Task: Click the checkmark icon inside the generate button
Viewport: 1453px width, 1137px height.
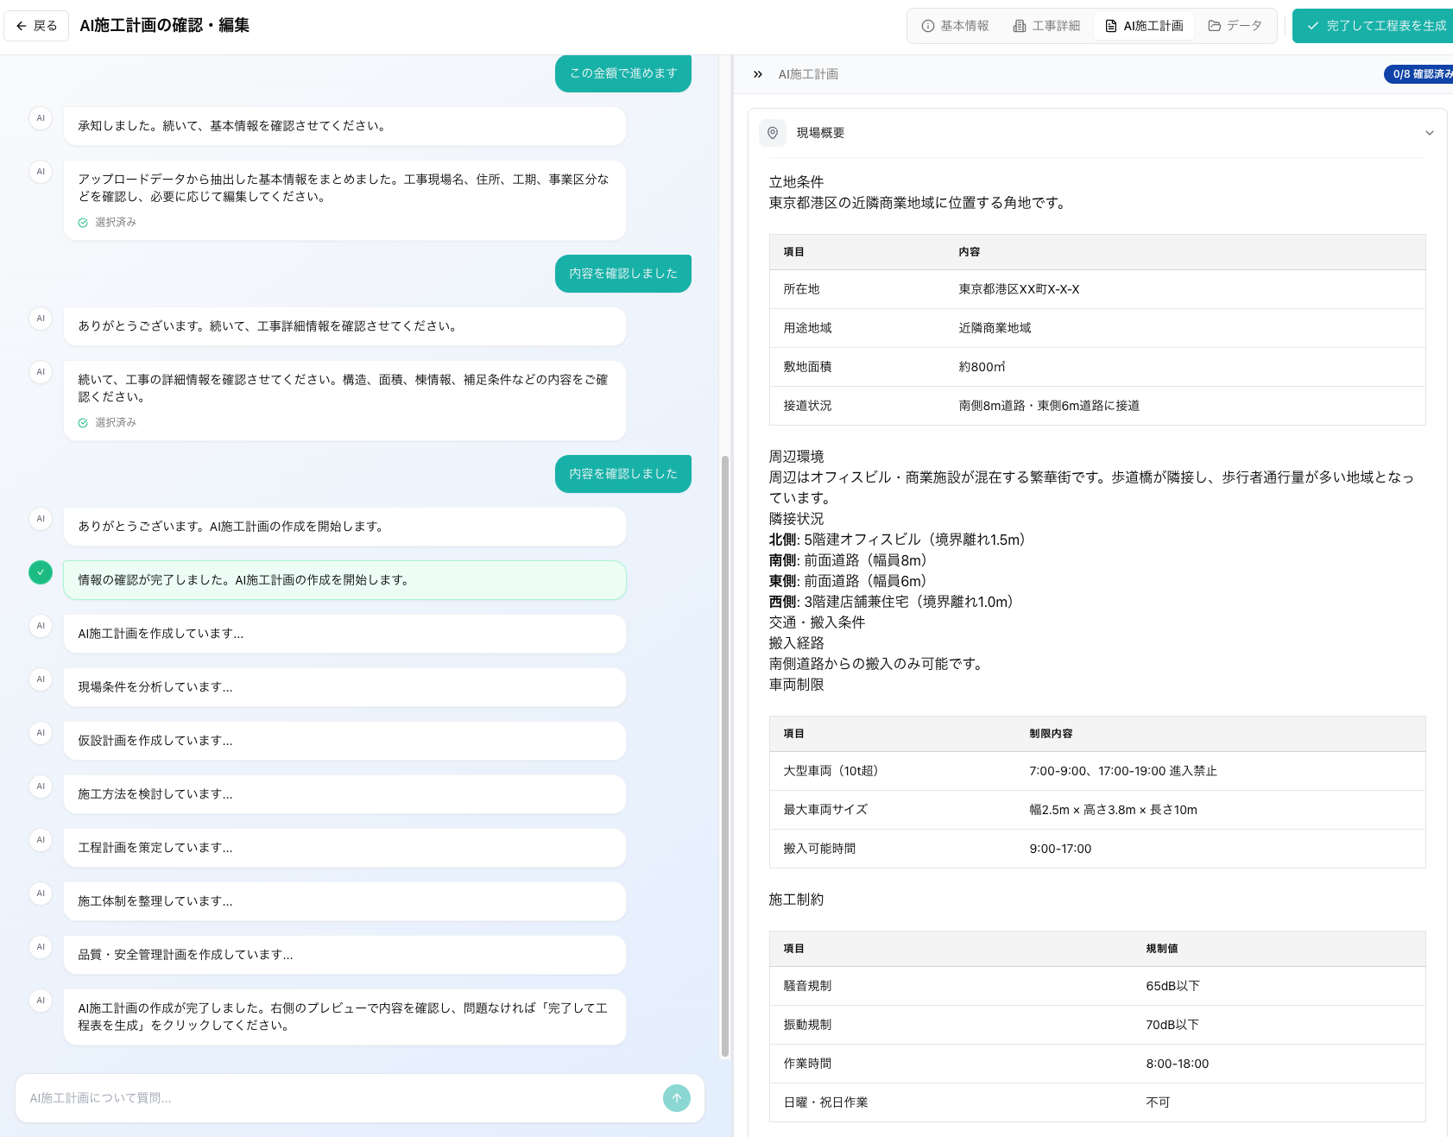Action: pos(1313,25)
